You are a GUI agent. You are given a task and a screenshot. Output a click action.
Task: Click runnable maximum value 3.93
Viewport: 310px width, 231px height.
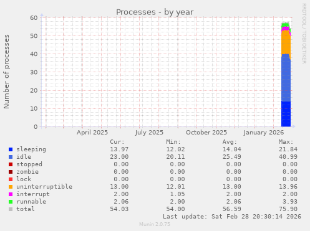coord(290,202)
